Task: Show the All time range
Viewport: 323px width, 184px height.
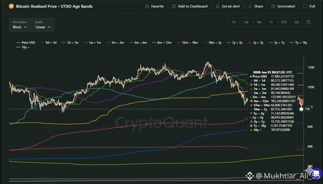Action: click(297, 22)
